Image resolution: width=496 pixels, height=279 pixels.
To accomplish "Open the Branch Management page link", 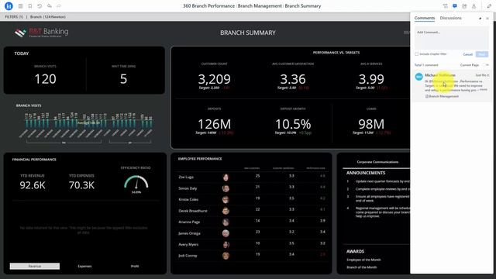I will (443, 96).
